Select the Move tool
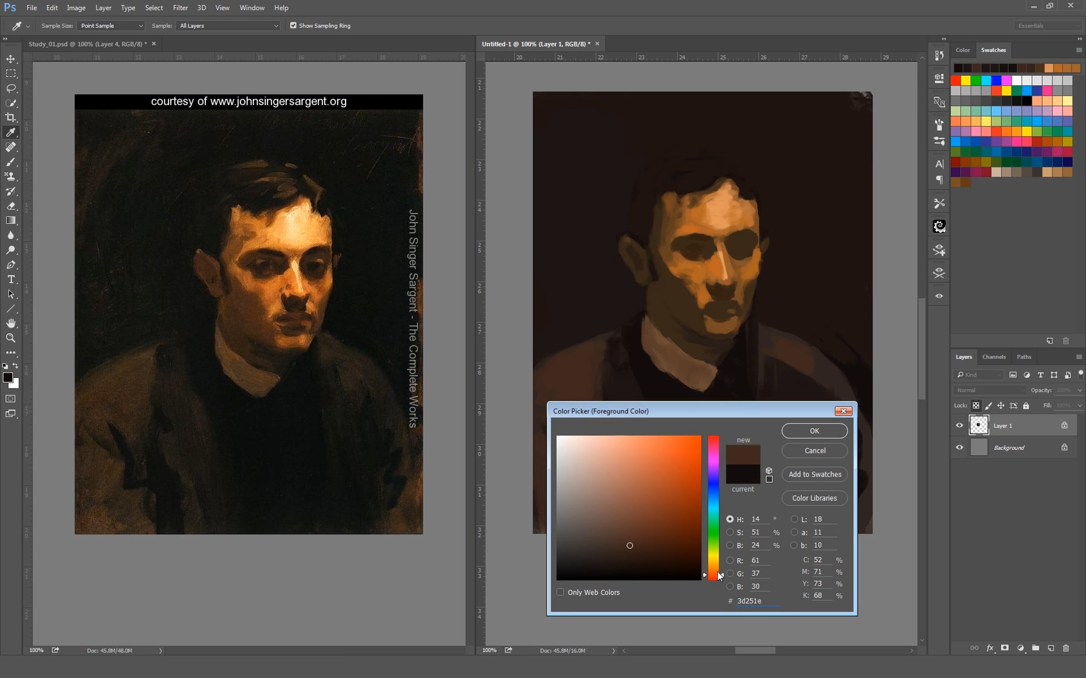The width and height of the screenshot is (1086, 678). click(x=11, y=59)
